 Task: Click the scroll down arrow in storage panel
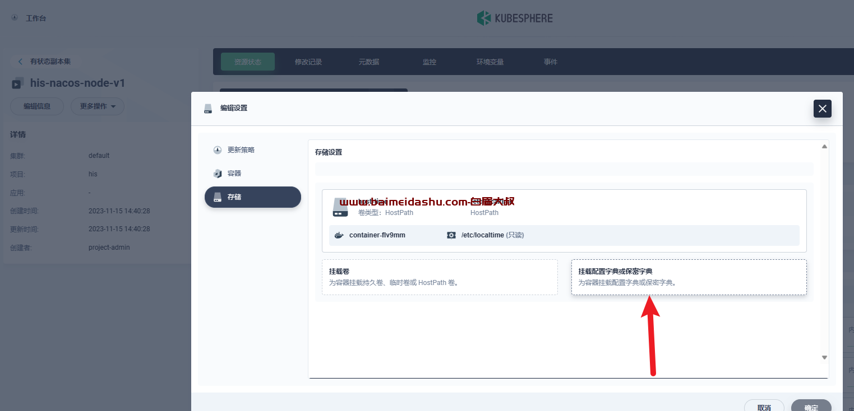click(824, 357)
